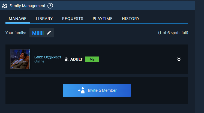Click the Online status text
This screenshot has width=204, height=113.
[x=39, y=62]
